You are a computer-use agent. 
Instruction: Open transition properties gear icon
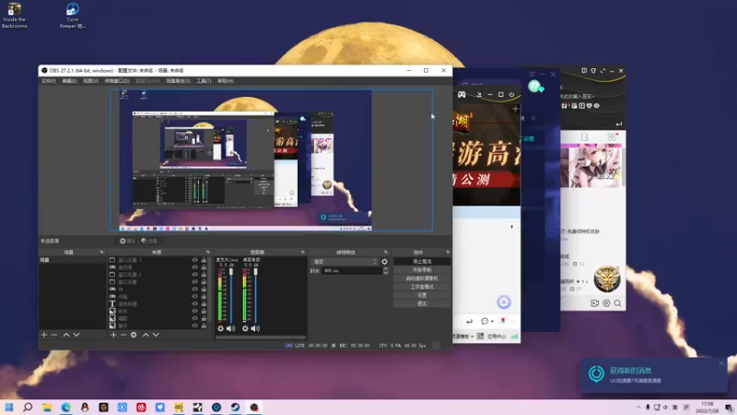click(x=385, y=262)
